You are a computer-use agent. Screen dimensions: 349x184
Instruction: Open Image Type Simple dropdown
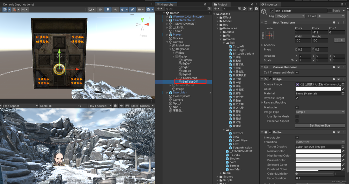click(x=320, y=112)
